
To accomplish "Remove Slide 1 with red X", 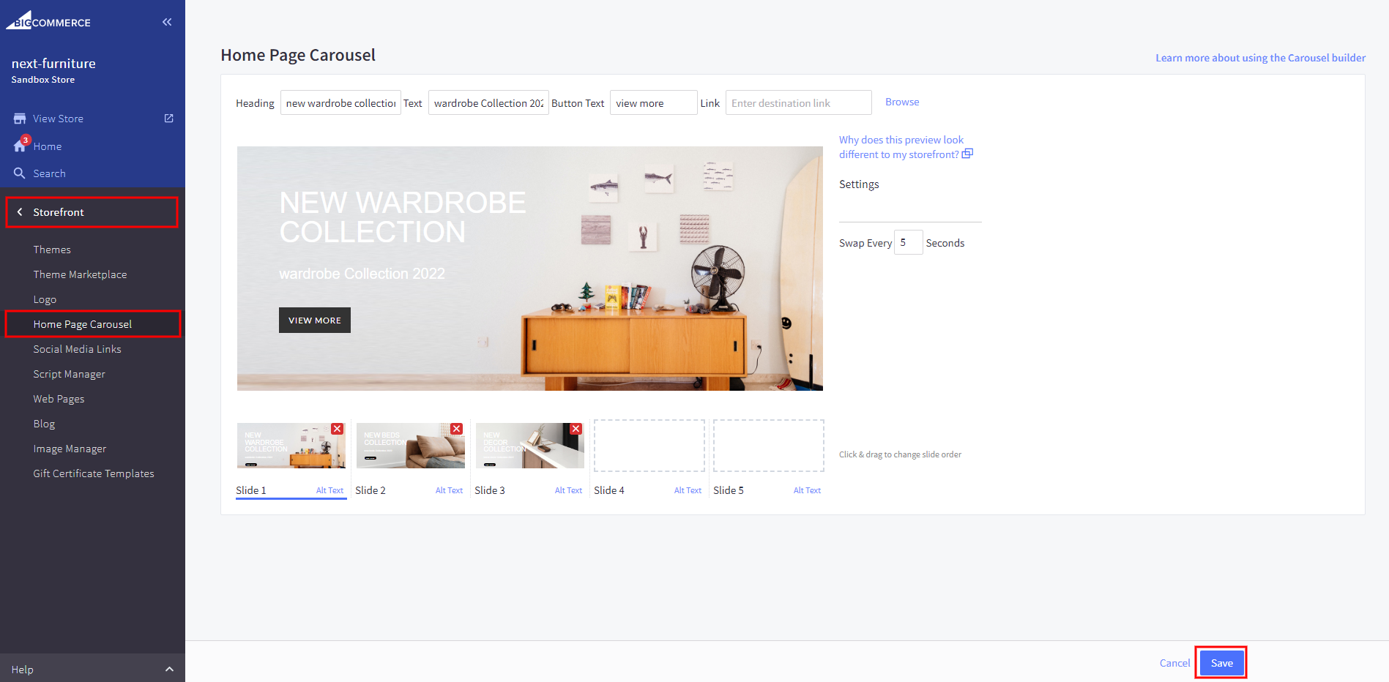I will [x=337, y=429].
